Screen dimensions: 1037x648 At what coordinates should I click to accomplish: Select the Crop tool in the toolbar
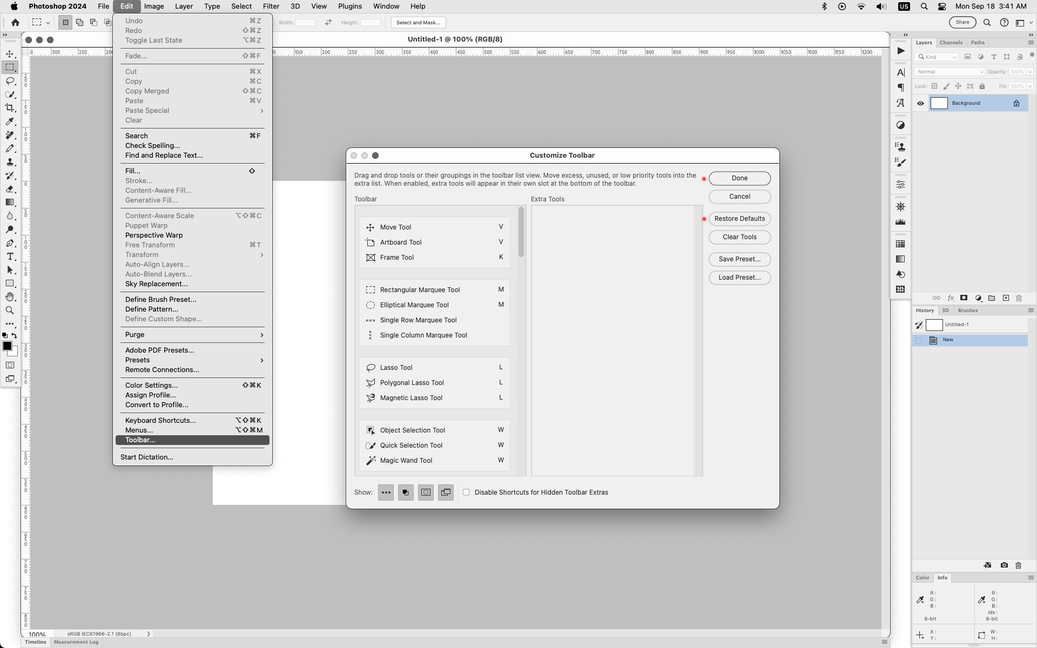tap(10, 108)
